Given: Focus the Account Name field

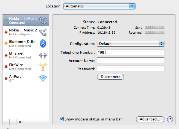Looking at the screenshot, I should pos(131,61).
